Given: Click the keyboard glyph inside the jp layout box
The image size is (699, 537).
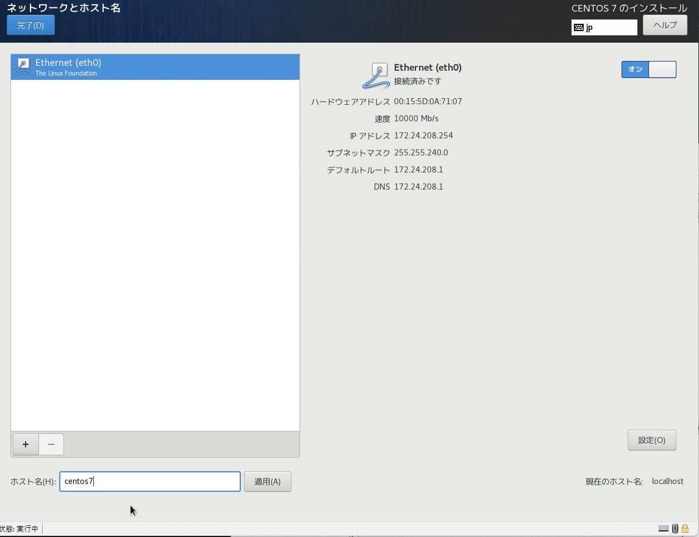Looking at the screenshot, I should point(578,27).
